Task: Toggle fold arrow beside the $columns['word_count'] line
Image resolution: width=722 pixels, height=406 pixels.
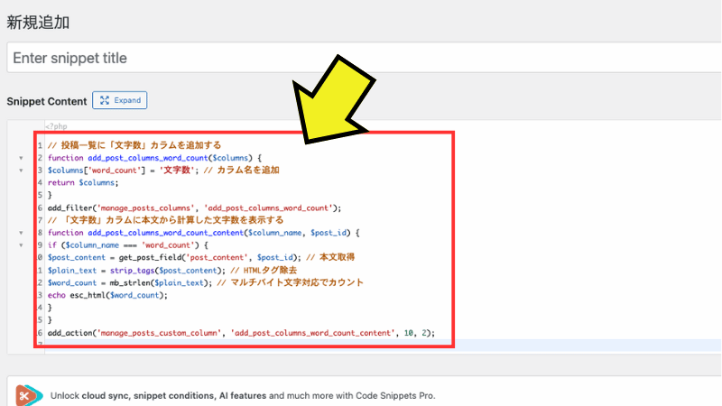Action: pos(21,171)
